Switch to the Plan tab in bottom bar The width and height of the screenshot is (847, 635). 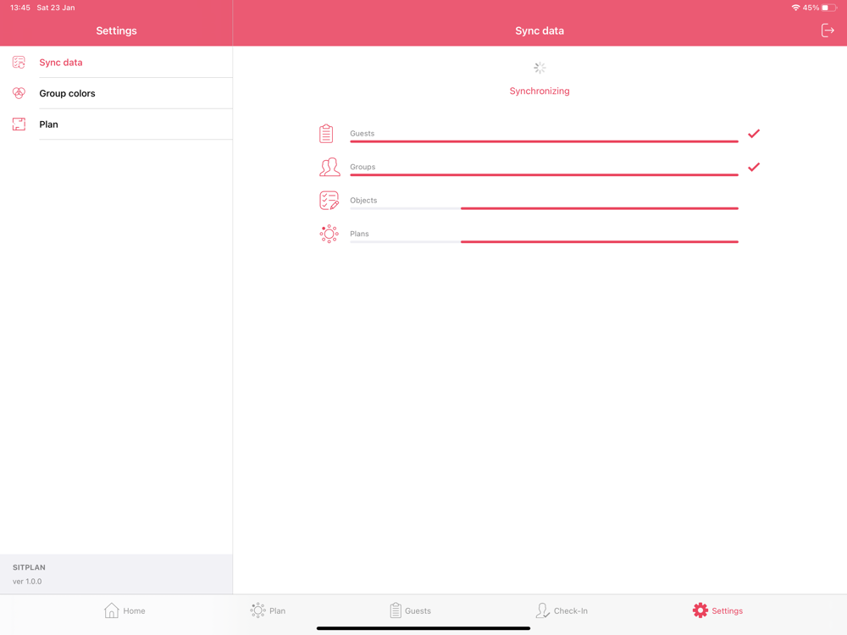coord(268,610)
